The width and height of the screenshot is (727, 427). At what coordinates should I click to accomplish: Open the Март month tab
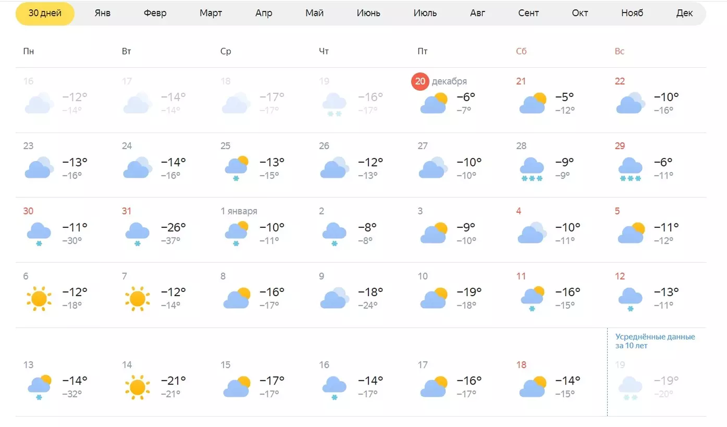[x=211, y=13]
